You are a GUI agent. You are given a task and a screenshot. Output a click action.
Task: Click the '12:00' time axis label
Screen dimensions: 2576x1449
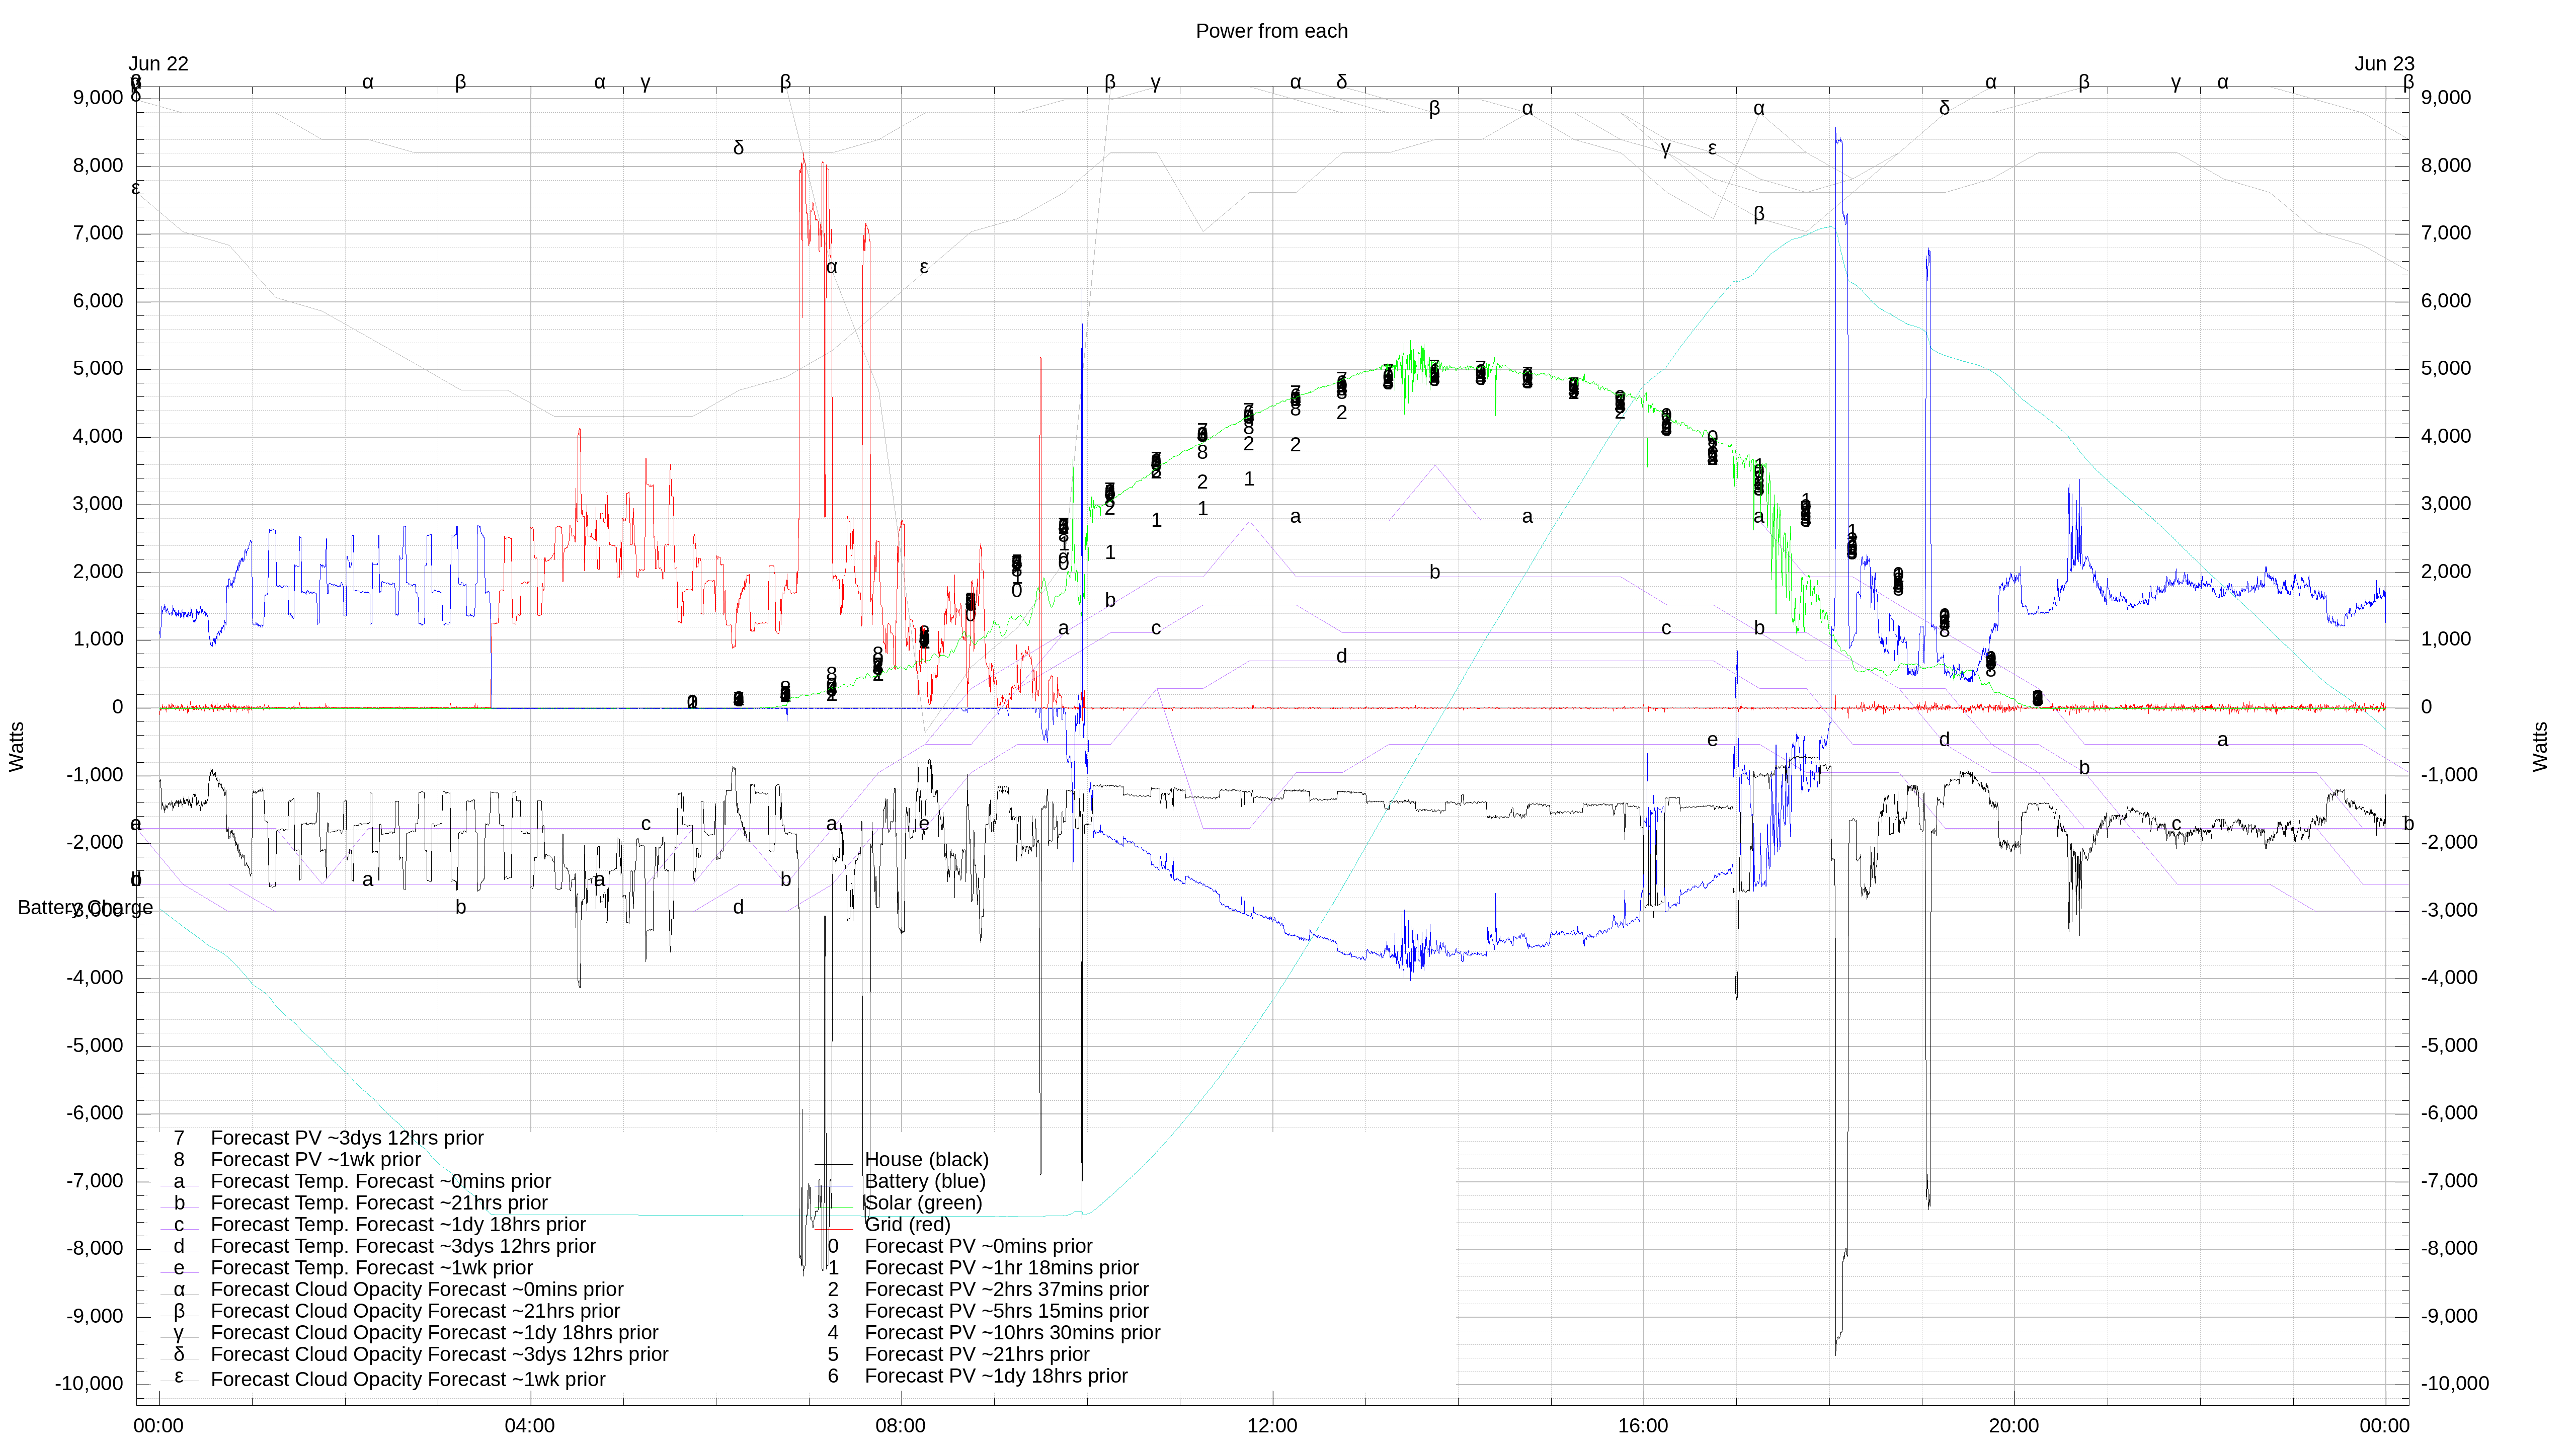coord(1271,1426)
